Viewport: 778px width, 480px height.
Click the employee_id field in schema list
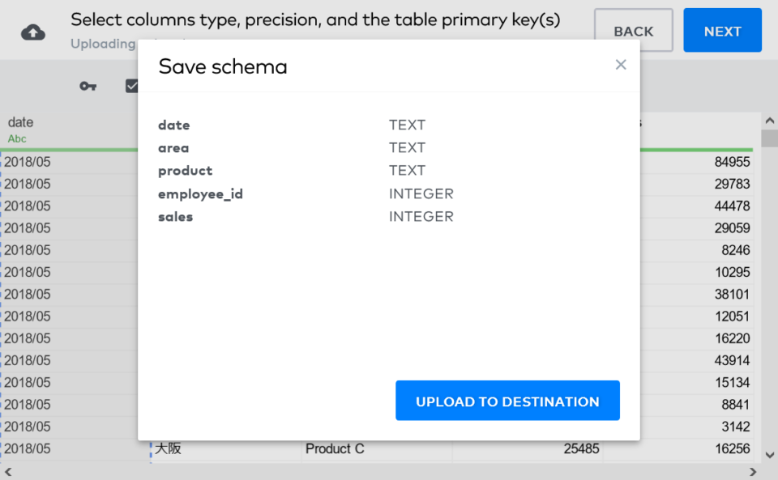[200, 193]
